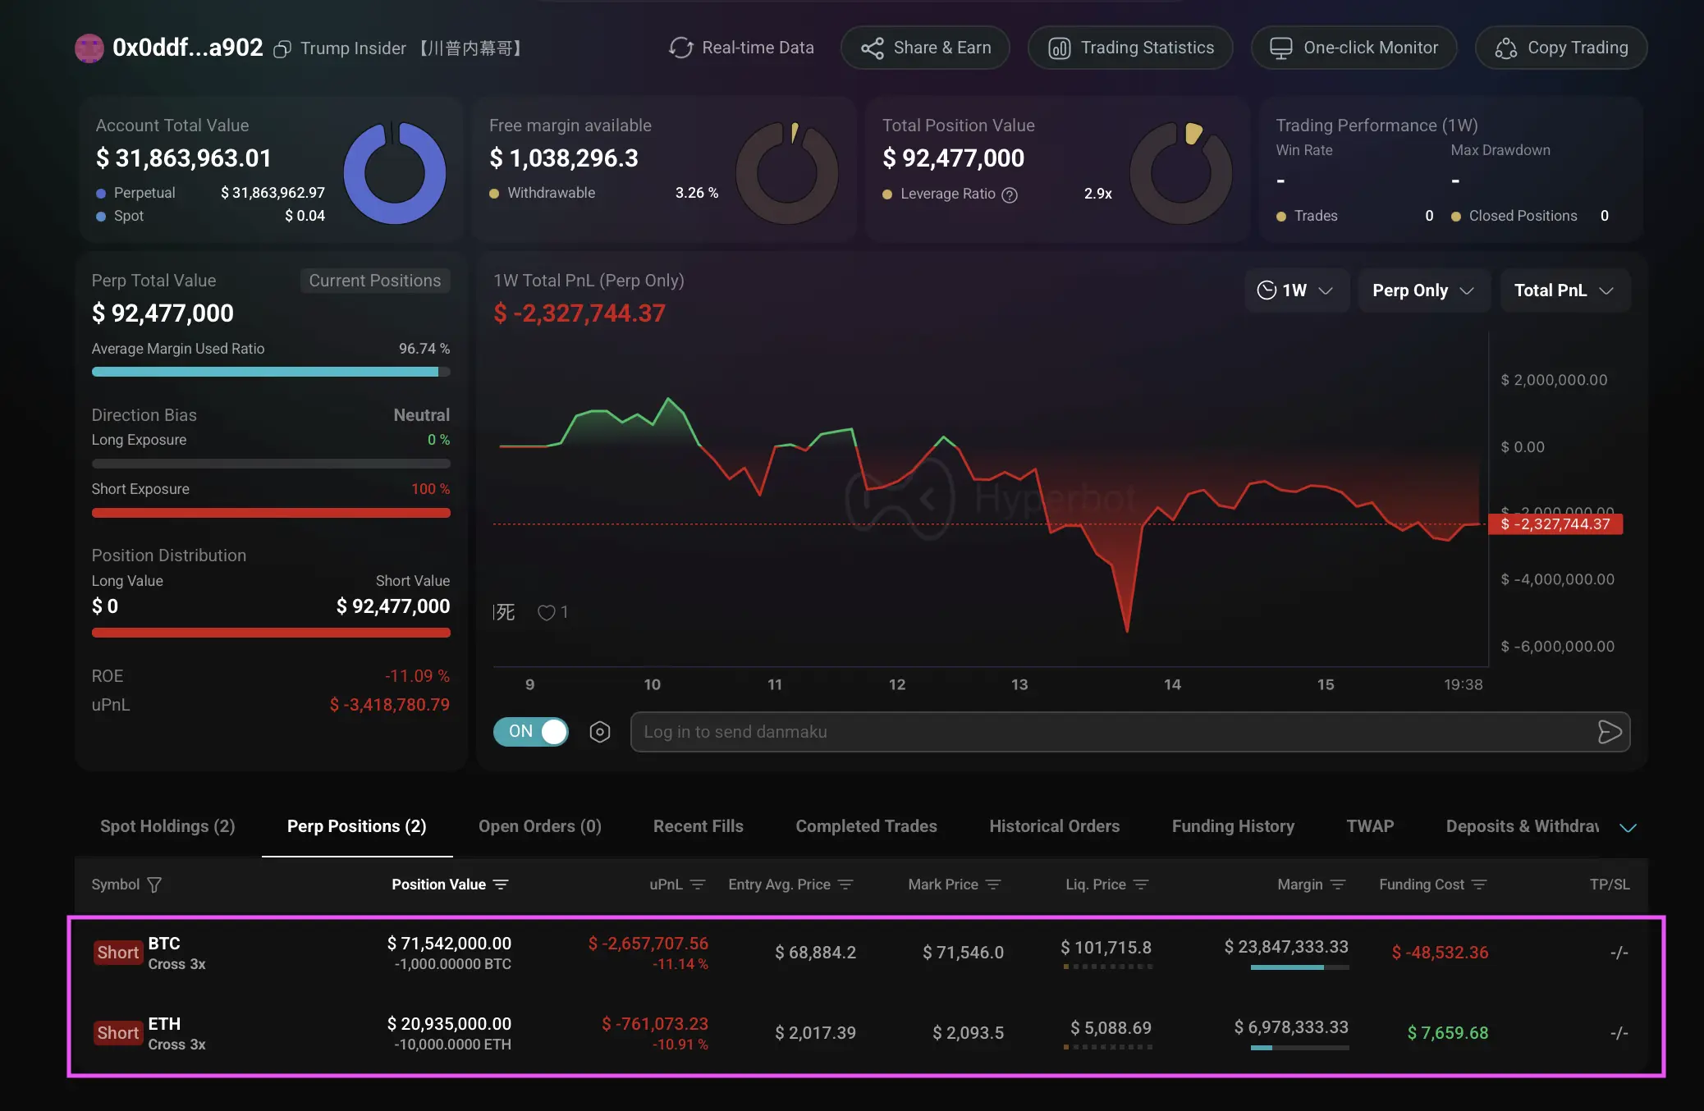Filter by Symbol funnel icon
1704x1111 pixels.
[x=154, y=885]
